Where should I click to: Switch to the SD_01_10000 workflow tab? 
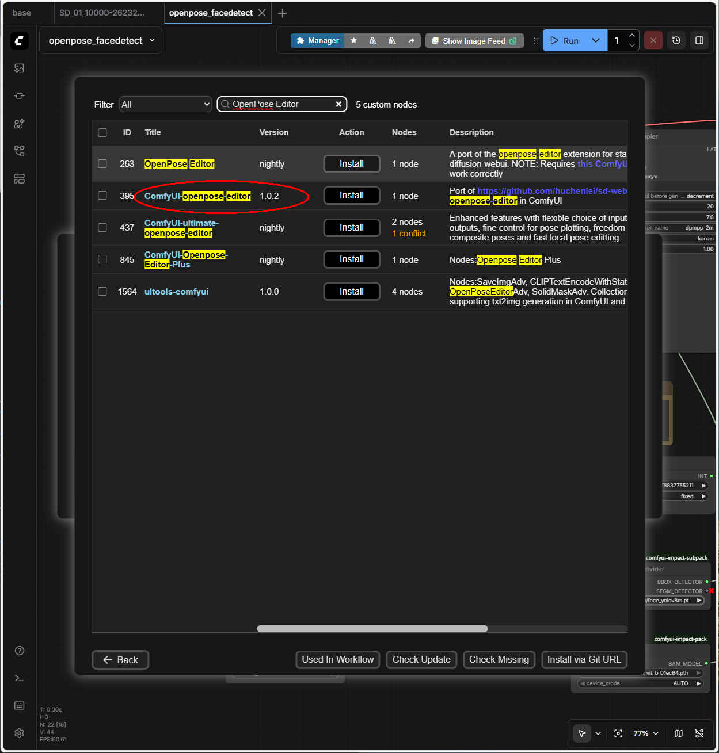tap(102, 13)
